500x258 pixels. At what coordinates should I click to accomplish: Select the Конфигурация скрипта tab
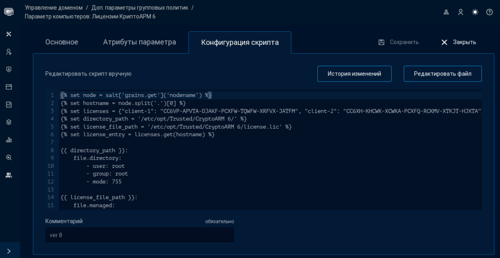click(x=240, y=43)
